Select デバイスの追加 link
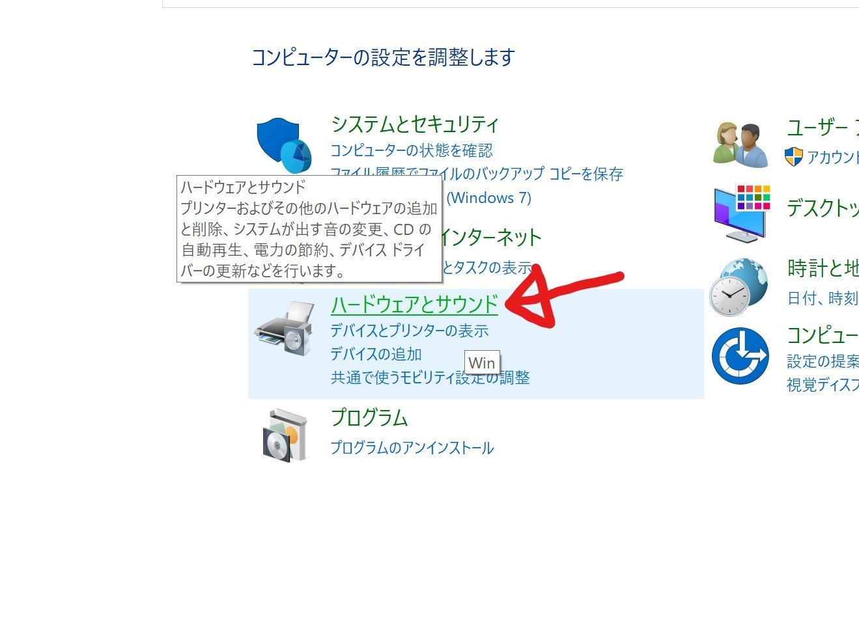This screenshot has height=643, width=859. pos(376,354)
